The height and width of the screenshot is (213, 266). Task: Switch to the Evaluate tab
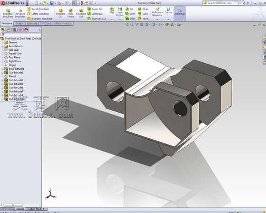click(32, 23)
